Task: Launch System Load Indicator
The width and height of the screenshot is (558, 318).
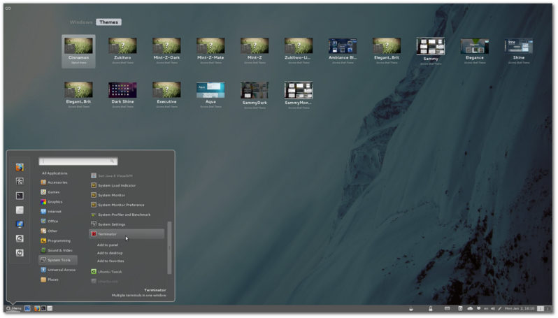Action: click(116, 185)
